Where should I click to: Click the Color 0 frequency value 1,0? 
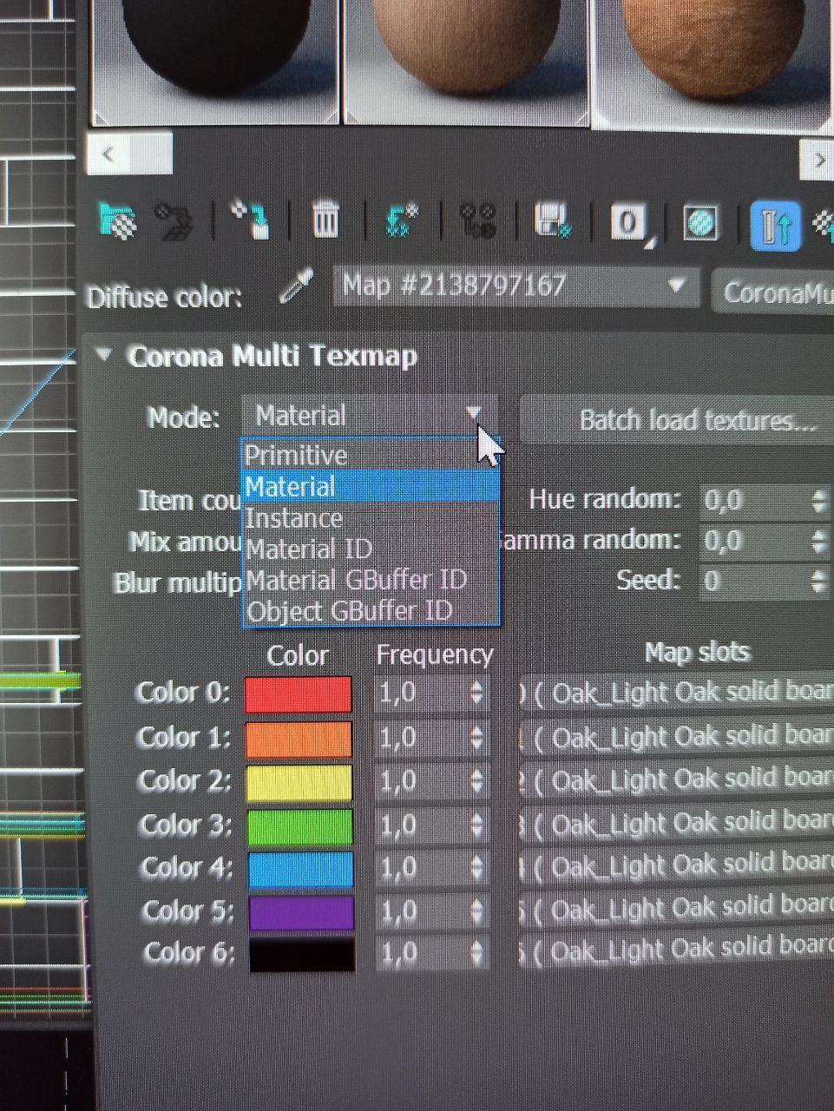398,693
